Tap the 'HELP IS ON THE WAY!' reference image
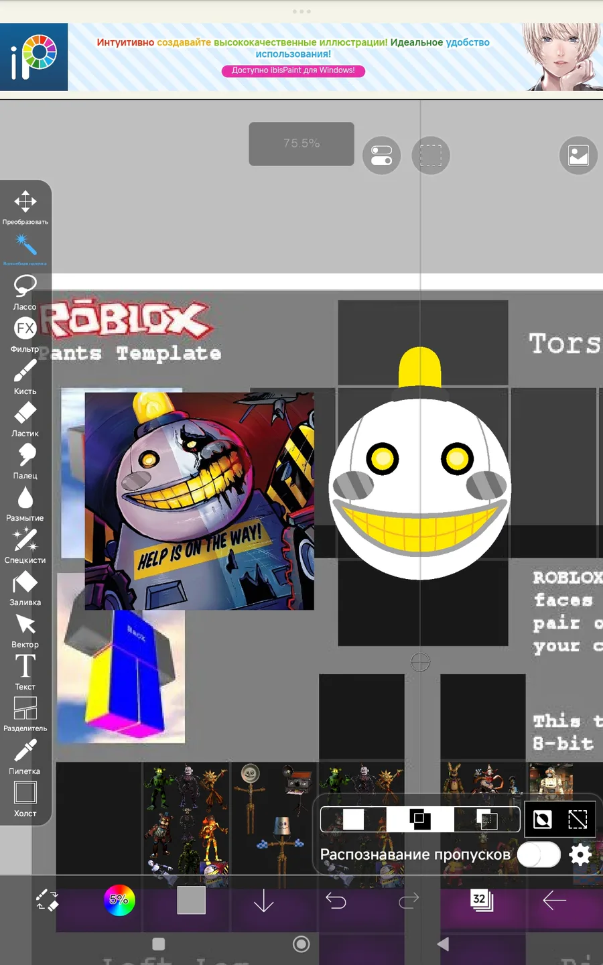Image resolution: width=603 pixels, height=965 pixels. [199, 501]
